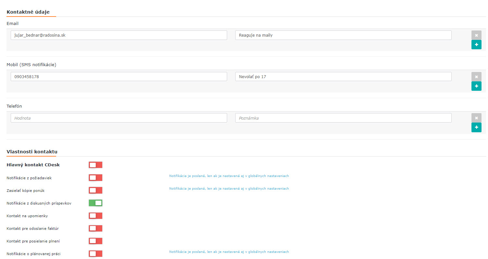488x259 pixels.
Task: Add another Mobil row with plus icon
Action: (476, 86)
